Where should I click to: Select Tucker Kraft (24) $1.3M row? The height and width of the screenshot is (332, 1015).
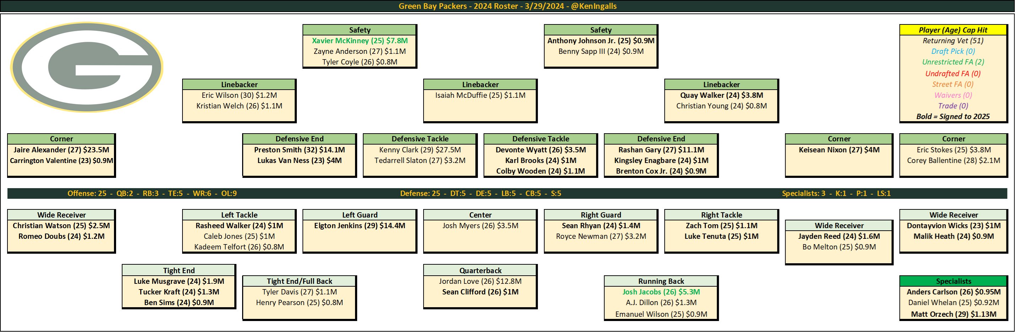(179, 292)
